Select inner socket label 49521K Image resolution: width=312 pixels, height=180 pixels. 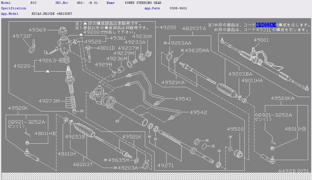point(132,137)
